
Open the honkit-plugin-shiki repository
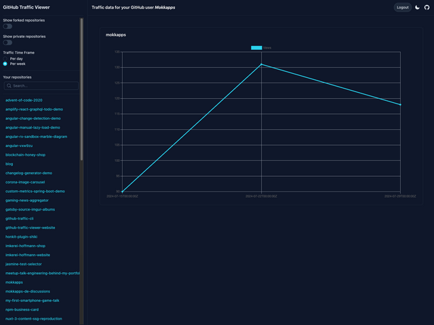(21, 237)
